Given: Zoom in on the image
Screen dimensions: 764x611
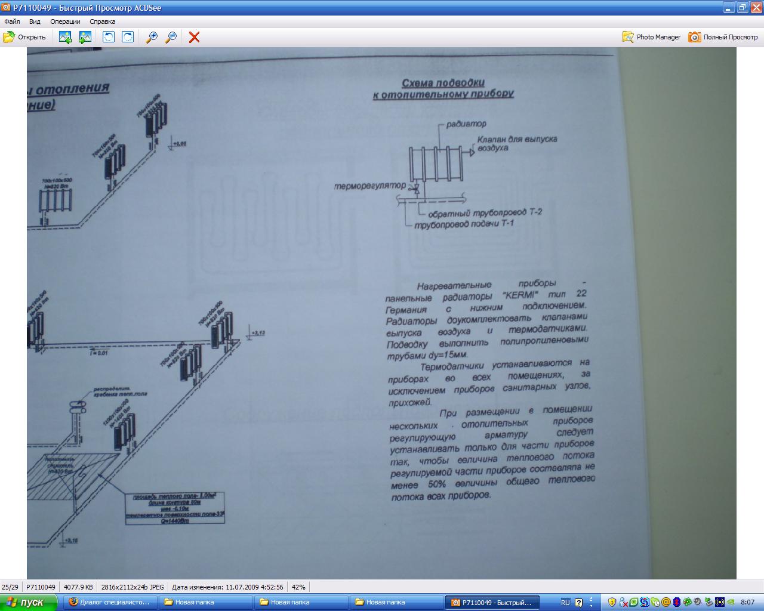Looking at the screenshot, I should tap(152, 37).
